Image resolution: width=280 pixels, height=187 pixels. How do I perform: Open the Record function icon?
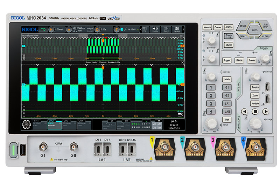(x=166, y=29)
